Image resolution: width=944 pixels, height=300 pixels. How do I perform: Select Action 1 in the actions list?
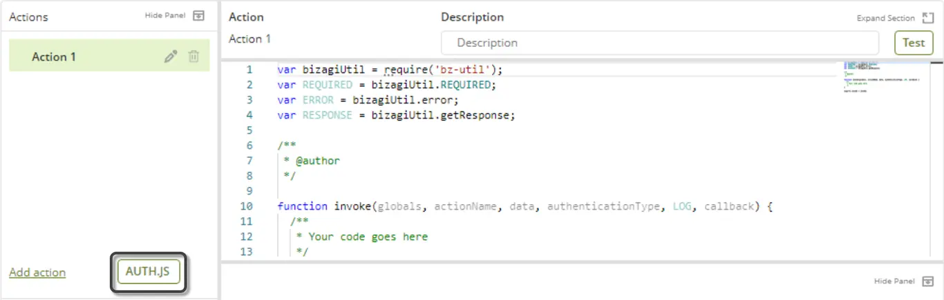click(x=109, y=57)
